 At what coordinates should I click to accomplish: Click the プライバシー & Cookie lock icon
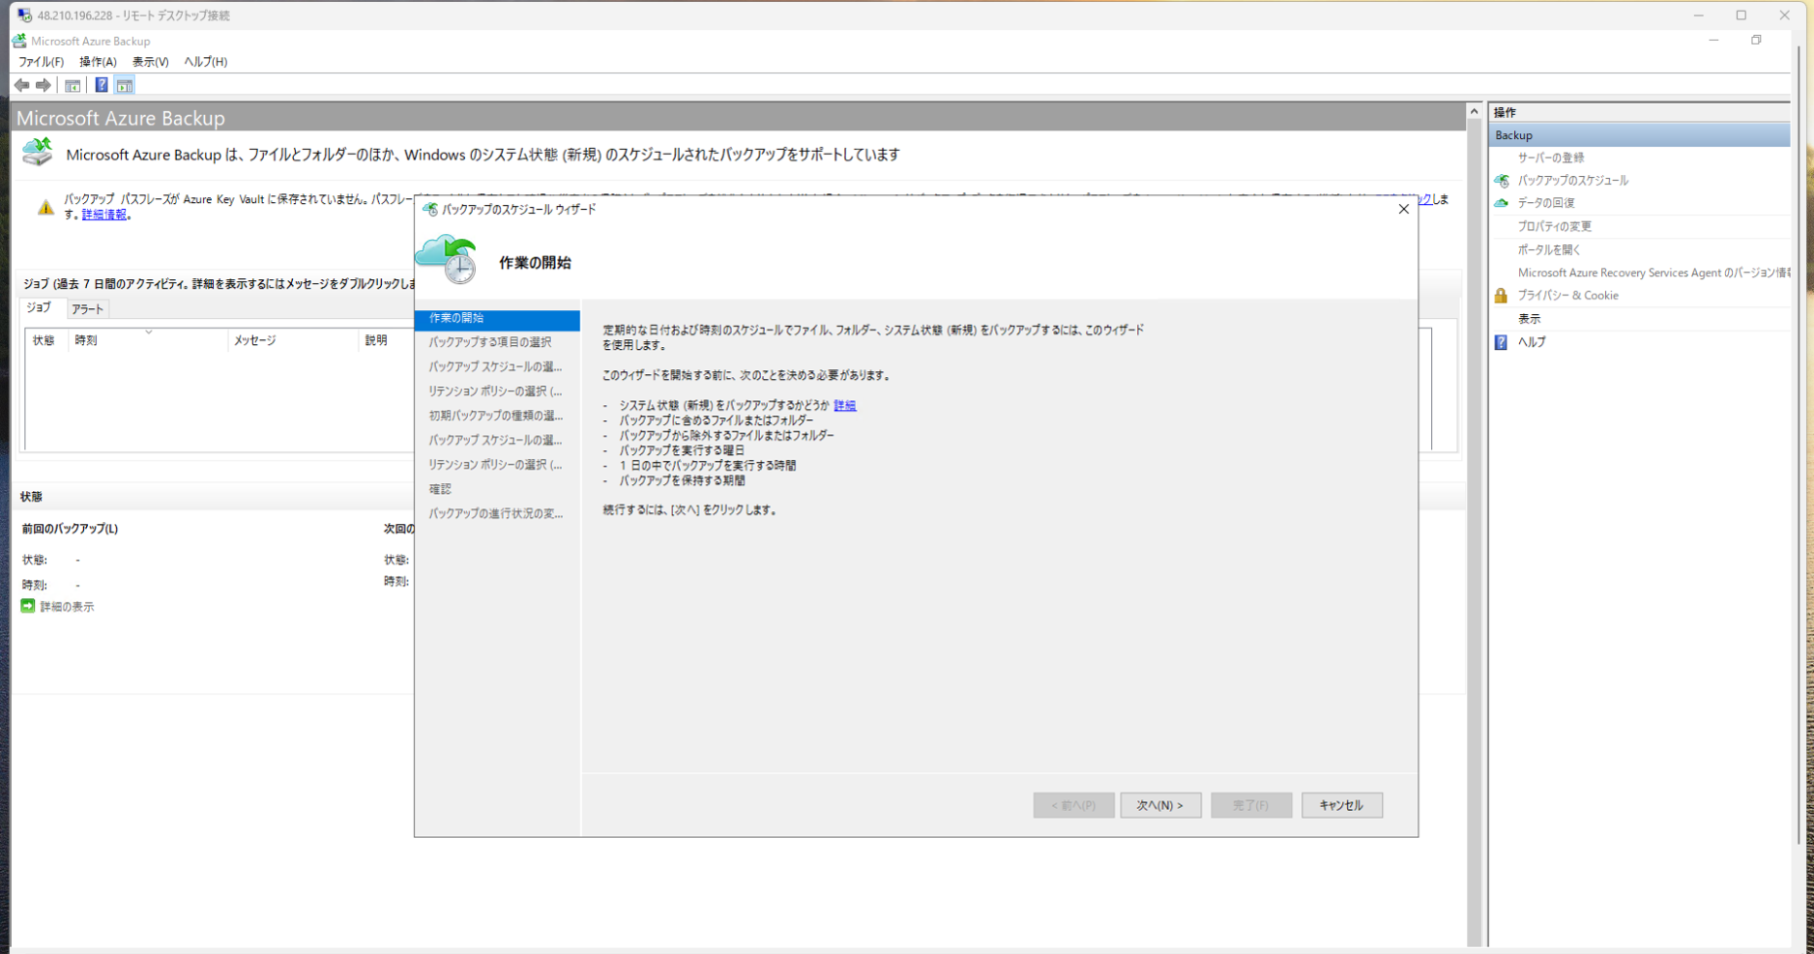click(x=1501, y=296)
